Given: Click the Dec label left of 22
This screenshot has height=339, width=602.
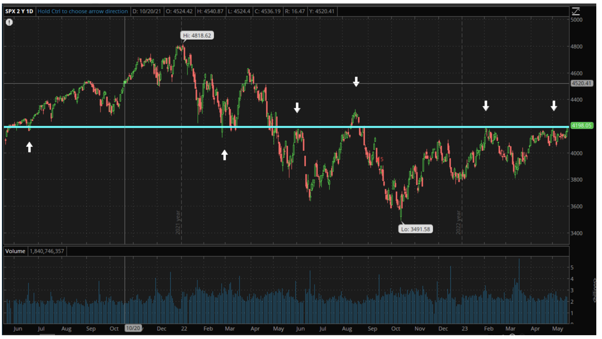Looking at the screenshot, I should tap(161, 329).
